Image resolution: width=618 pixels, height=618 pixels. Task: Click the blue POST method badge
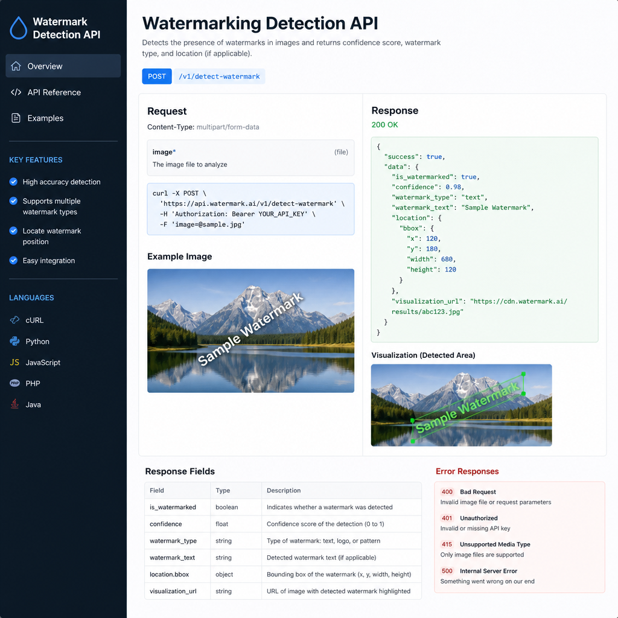pyautogui.click(x=157, y=77)
